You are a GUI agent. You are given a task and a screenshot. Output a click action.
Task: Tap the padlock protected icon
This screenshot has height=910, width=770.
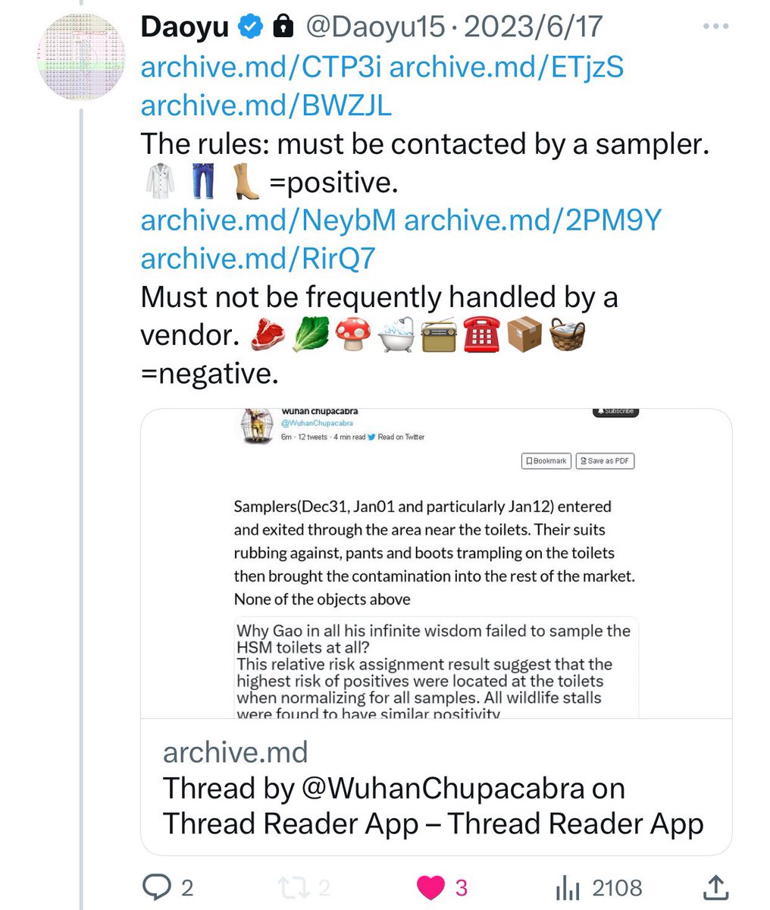[x=283, y=28]
